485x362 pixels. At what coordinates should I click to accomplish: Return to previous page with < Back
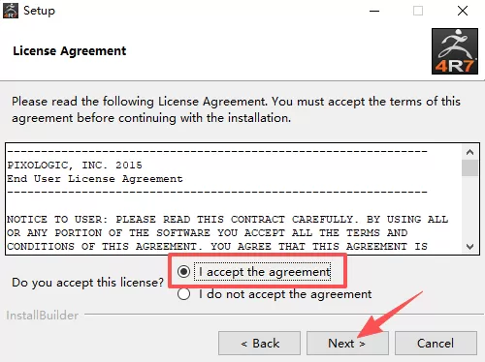tap(259, 344)
